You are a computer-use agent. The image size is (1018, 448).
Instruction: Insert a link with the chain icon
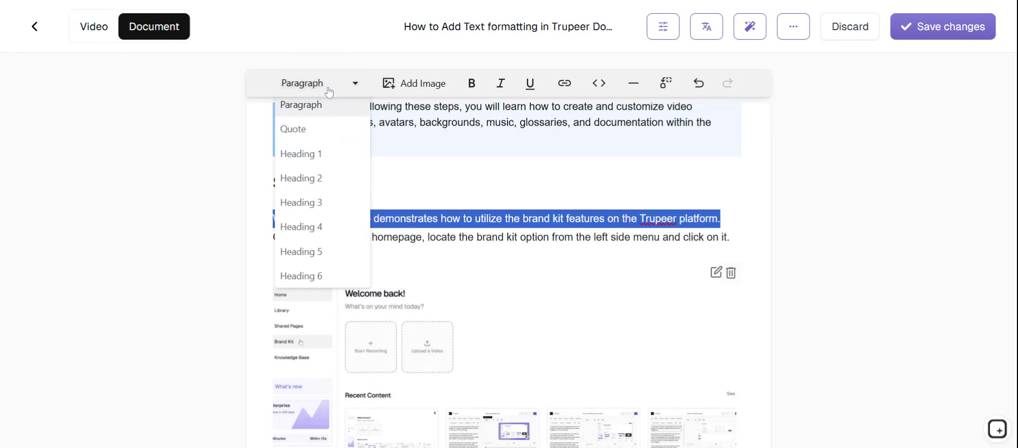coord(564,83)
